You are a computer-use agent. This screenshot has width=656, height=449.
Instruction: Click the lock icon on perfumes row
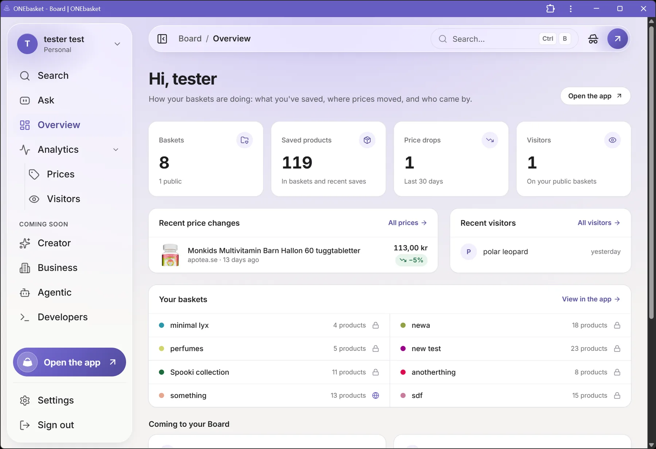tap(376, 348)
